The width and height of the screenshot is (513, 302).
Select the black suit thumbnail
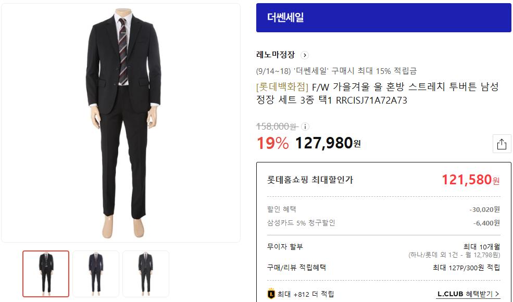click(x=46, y=274)
